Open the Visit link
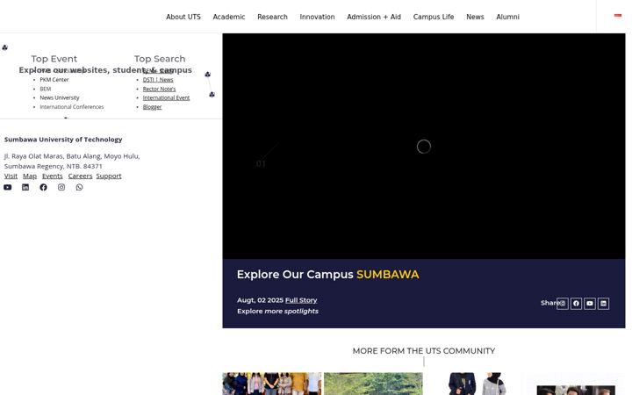Screen dimensions: 632x395 (11, 176)
